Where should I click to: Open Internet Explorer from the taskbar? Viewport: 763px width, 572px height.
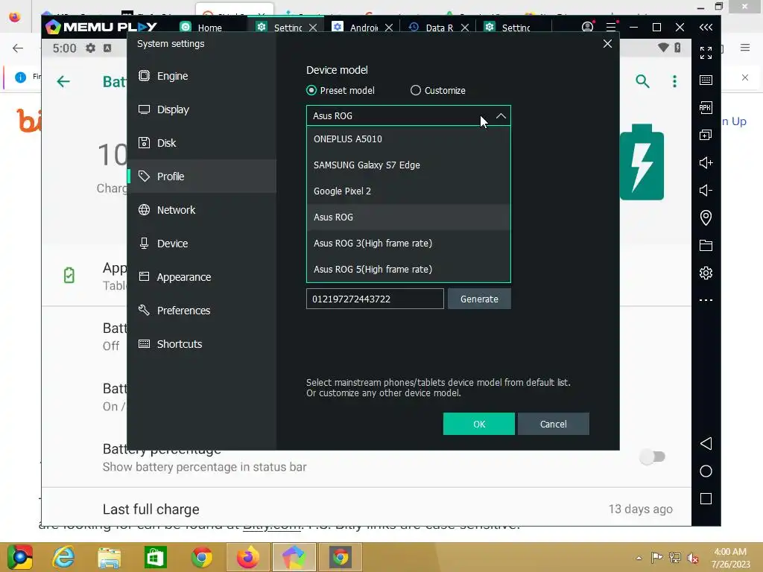(64, 557)
